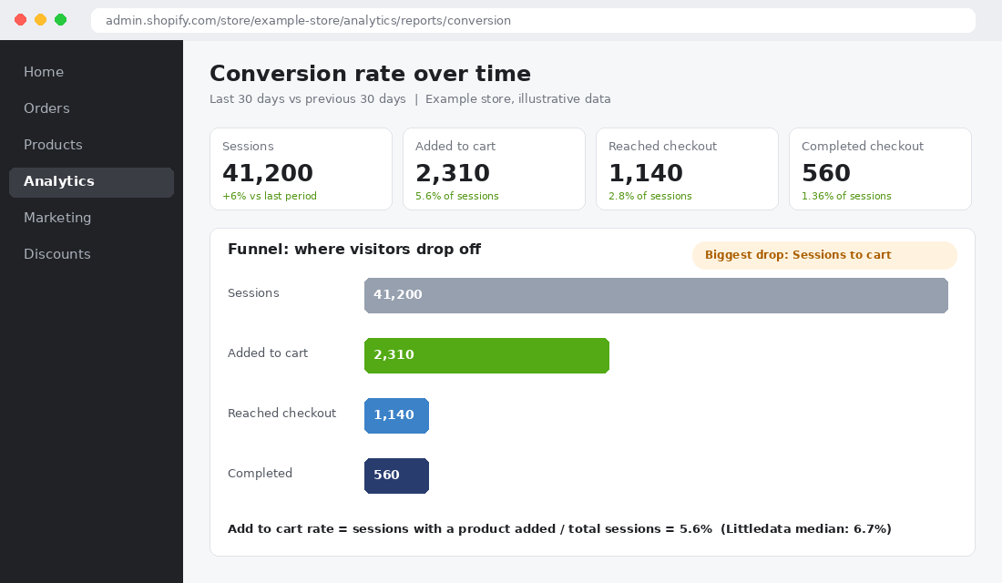Click the red close window button
1002x583 pixels.
[x=20, y=20]
